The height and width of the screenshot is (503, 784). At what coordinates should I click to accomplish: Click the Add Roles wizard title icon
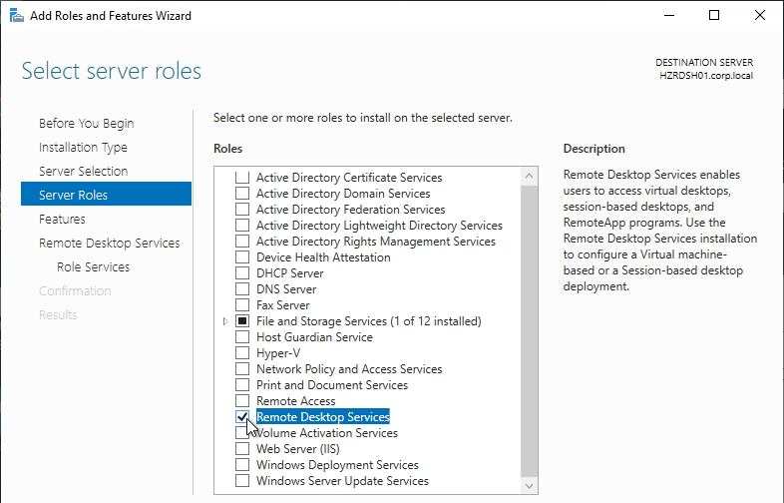[17, 16]
